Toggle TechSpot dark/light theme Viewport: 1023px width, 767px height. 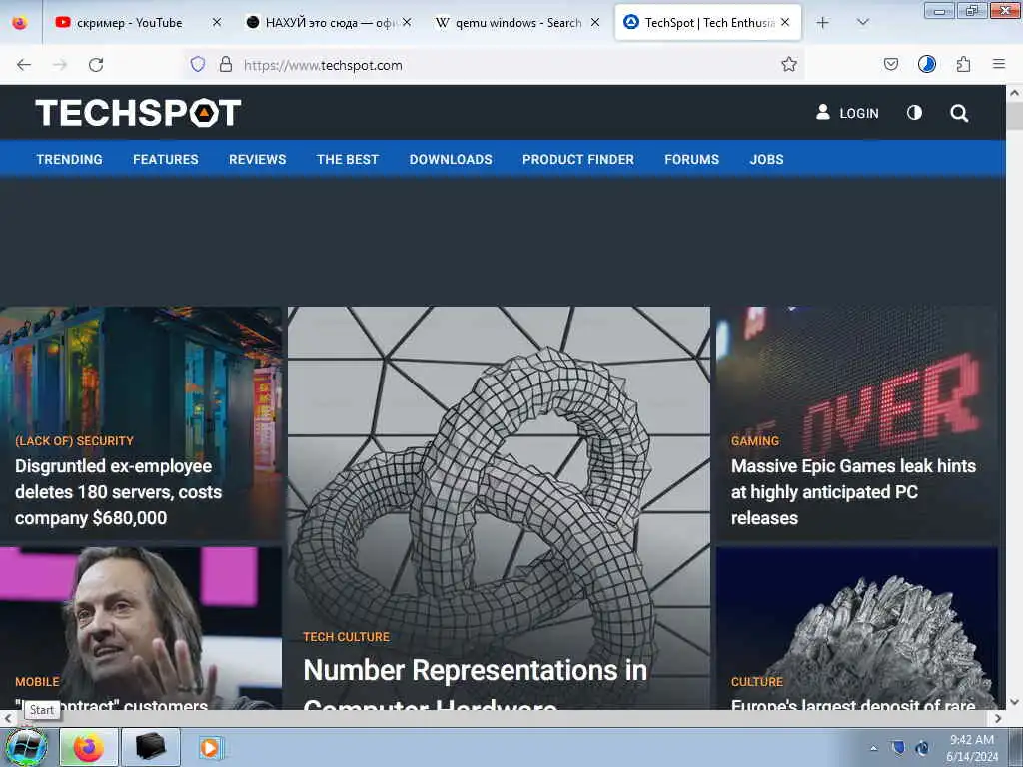point(915,113)
